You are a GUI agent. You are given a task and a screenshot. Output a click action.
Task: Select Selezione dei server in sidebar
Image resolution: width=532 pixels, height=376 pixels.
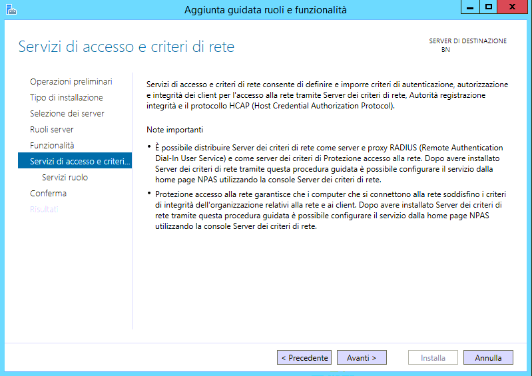pos(67,114)
